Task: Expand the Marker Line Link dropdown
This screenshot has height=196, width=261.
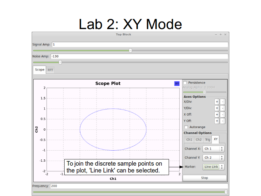Action: [213, 167]
